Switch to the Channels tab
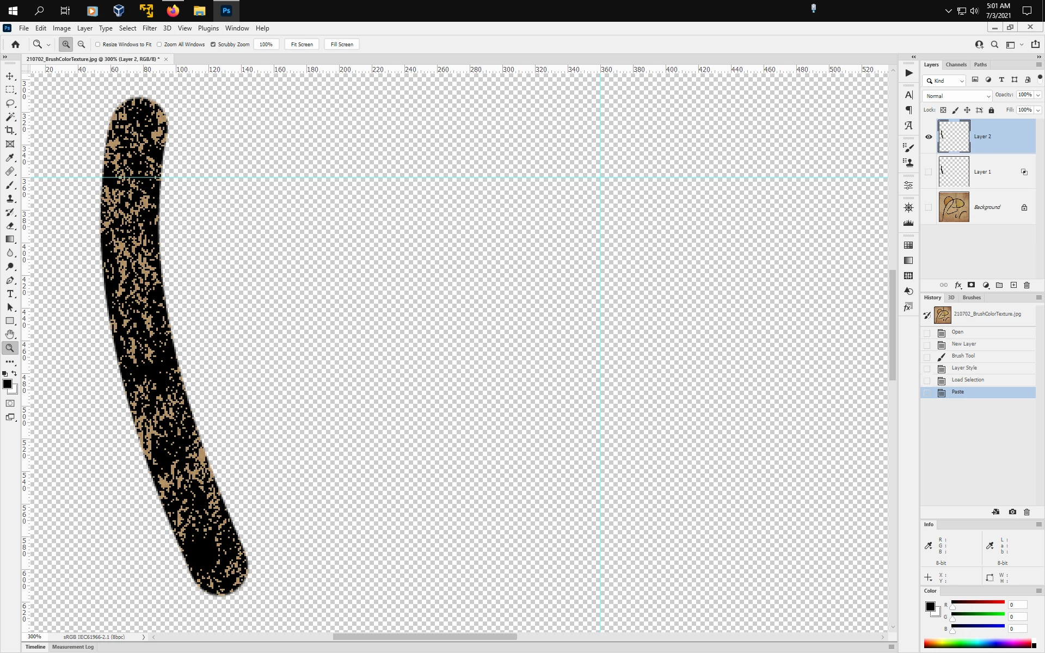 pos(956,65)
